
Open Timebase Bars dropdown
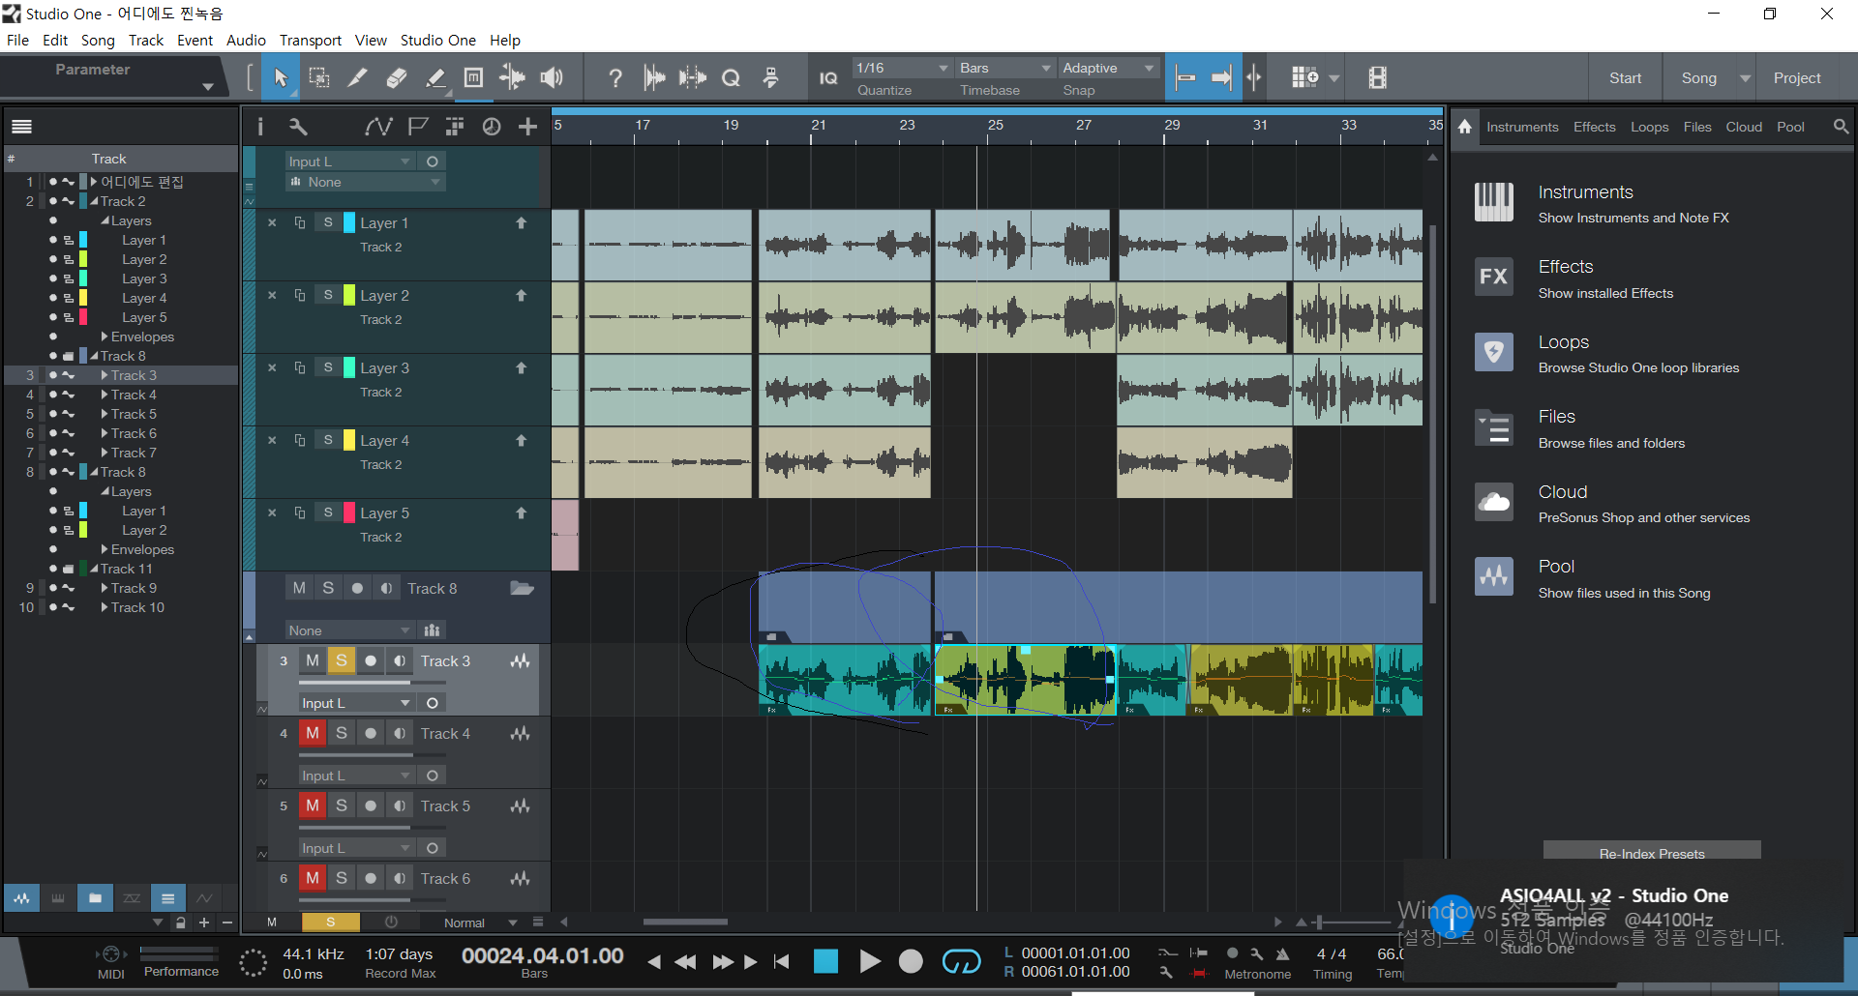point(1005,68)
